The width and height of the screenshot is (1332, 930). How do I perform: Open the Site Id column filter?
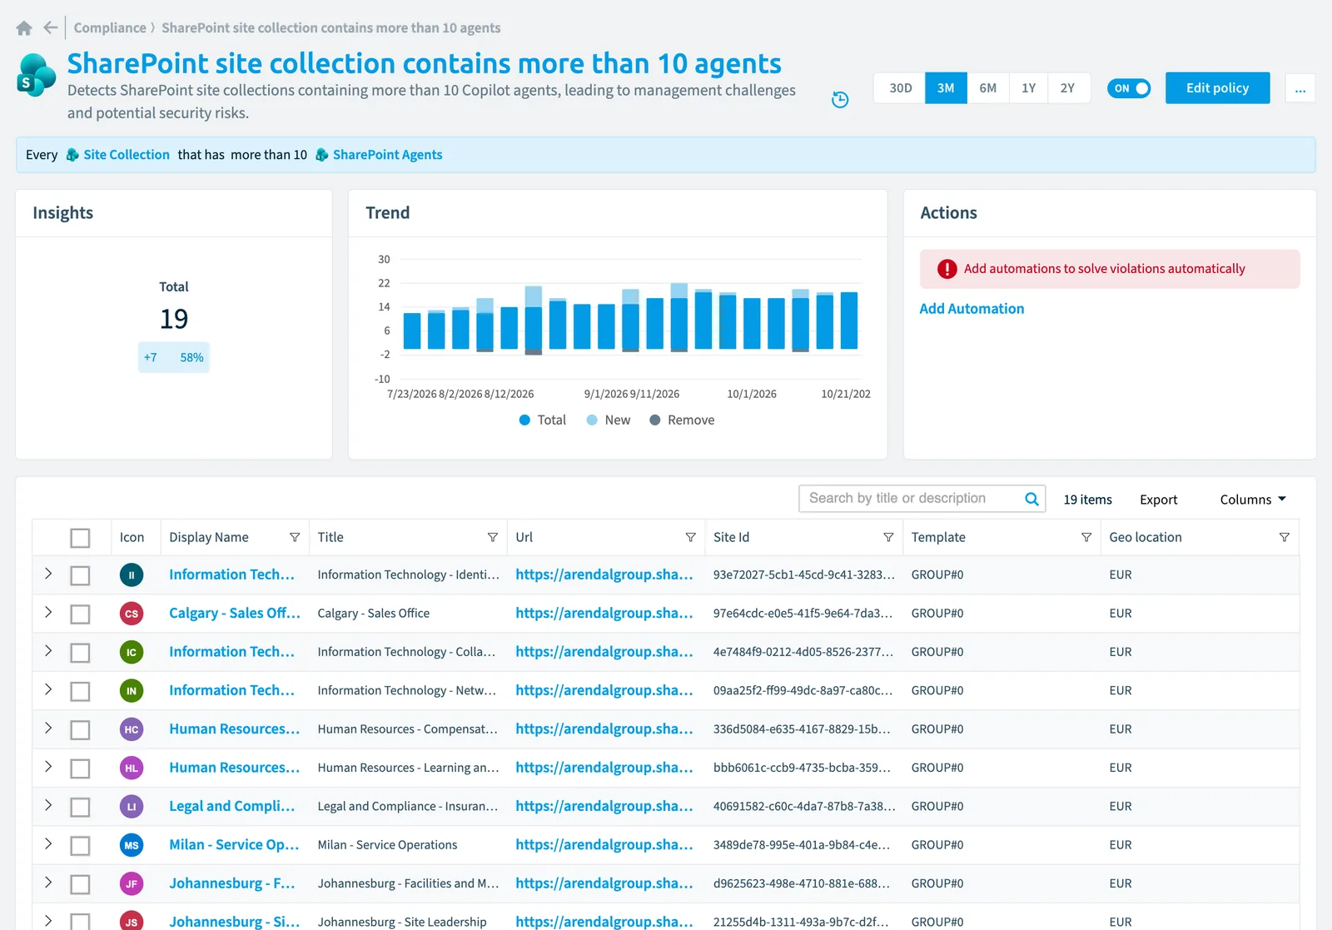pos(888,538)
